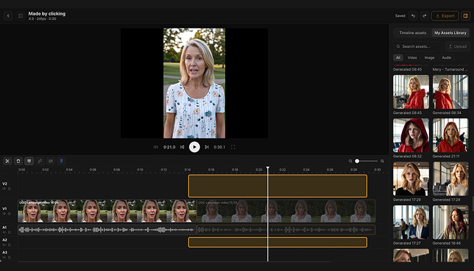Image resolution: width=474 pixels, height=271 pixels.
Task: Filter assets by Image
Action: (429, 58)
